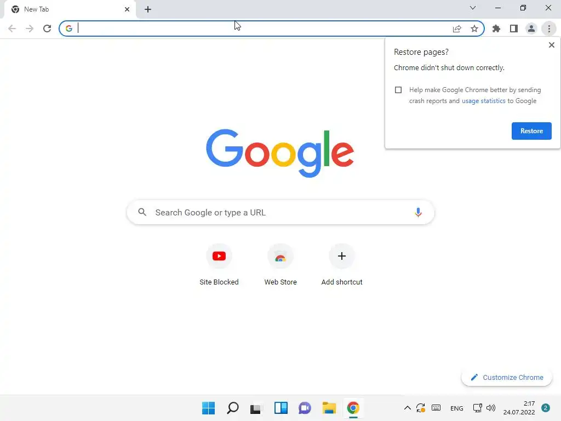
Task: Expand the hidden system tray icons
Action: (407, 408)
